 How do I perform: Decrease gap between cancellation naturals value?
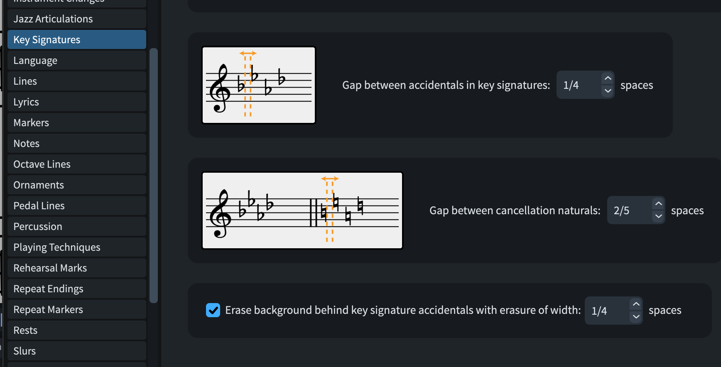658,216
